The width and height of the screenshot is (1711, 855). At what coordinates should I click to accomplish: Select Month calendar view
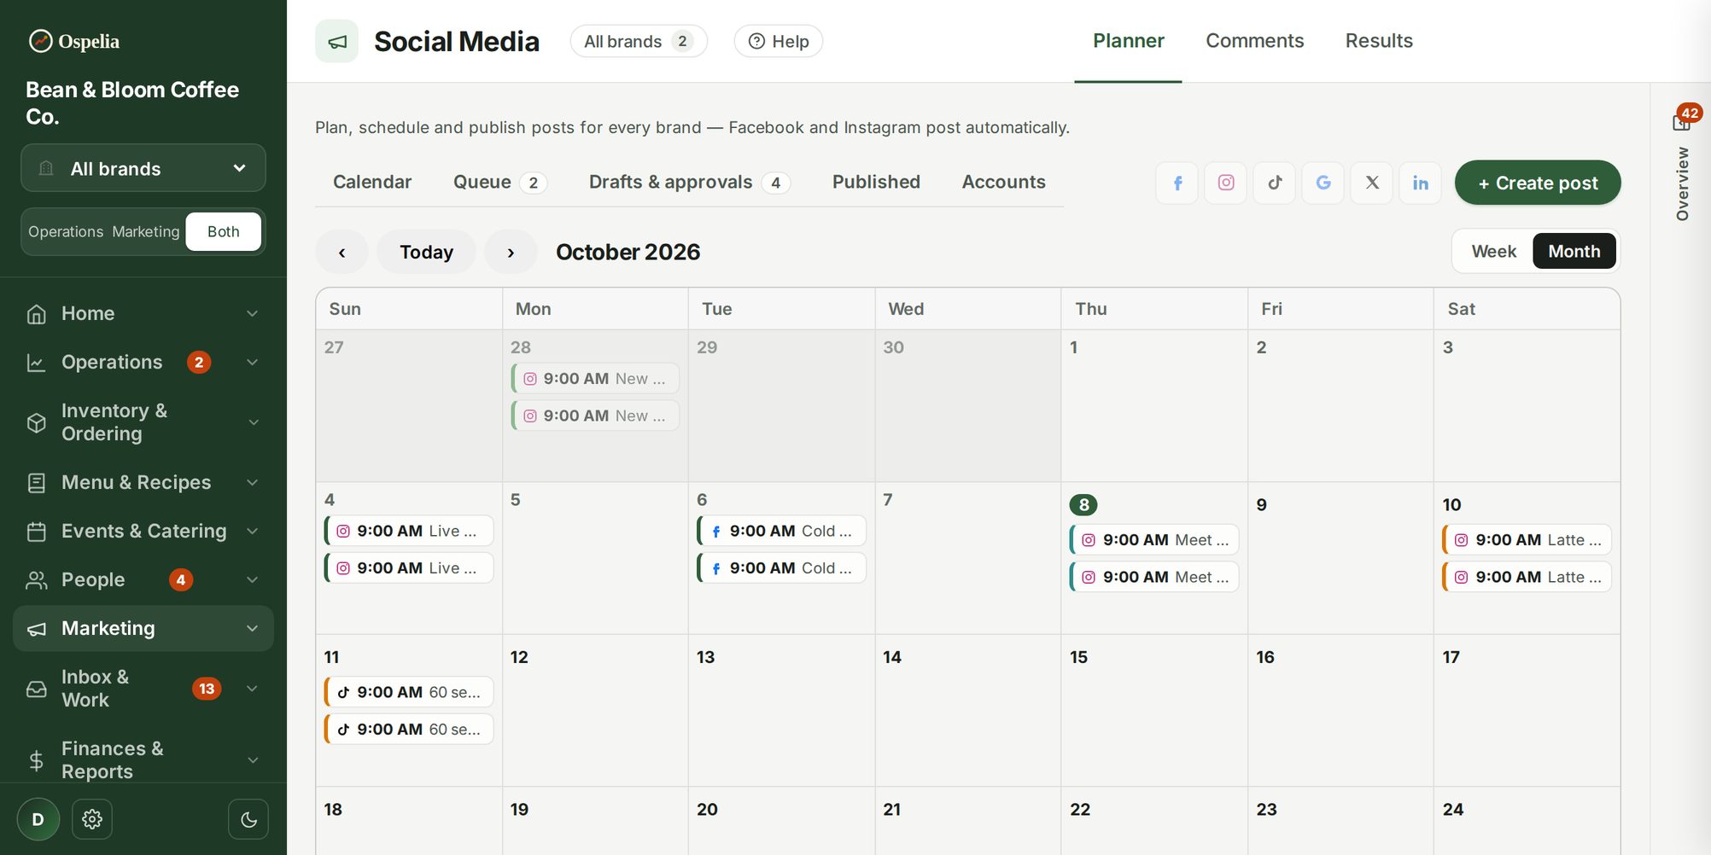point(1574,252)
